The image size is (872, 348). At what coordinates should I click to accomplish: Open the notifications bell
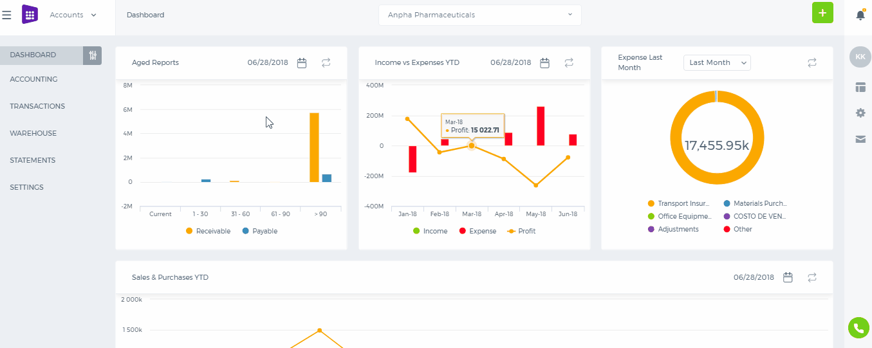[860, 15]
